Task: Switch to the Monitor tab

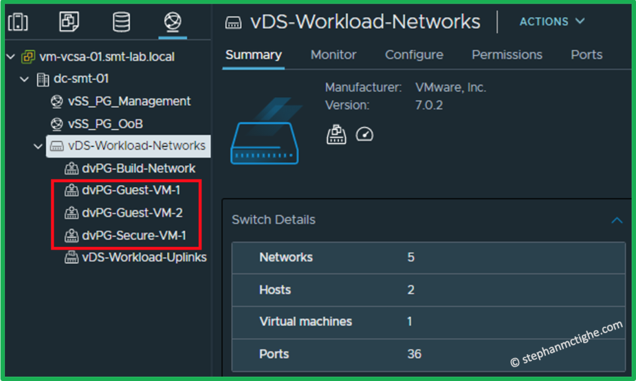Action: [x=333, y=55]
